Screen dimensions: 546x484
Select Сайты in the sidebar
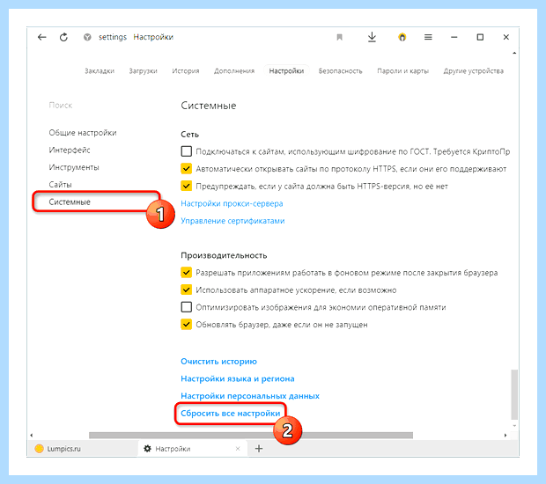coord(60,185)
